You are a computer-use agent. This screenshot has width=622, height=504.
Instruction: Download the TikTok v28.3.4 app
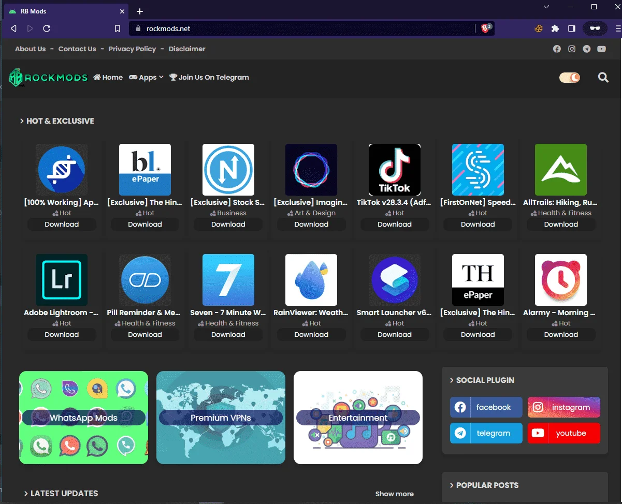[395, 225]
